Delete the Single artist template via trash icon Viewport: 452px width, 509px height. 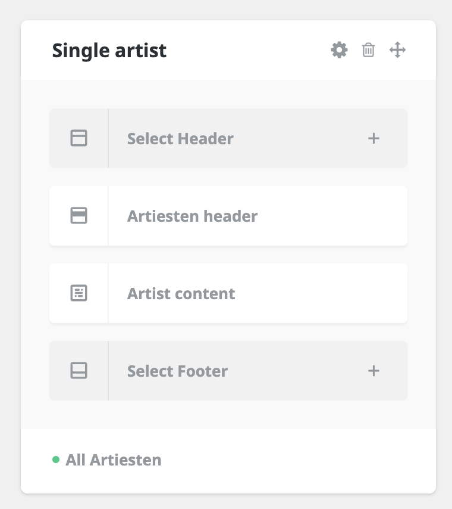pyautogui.click(x=368, y=50)
